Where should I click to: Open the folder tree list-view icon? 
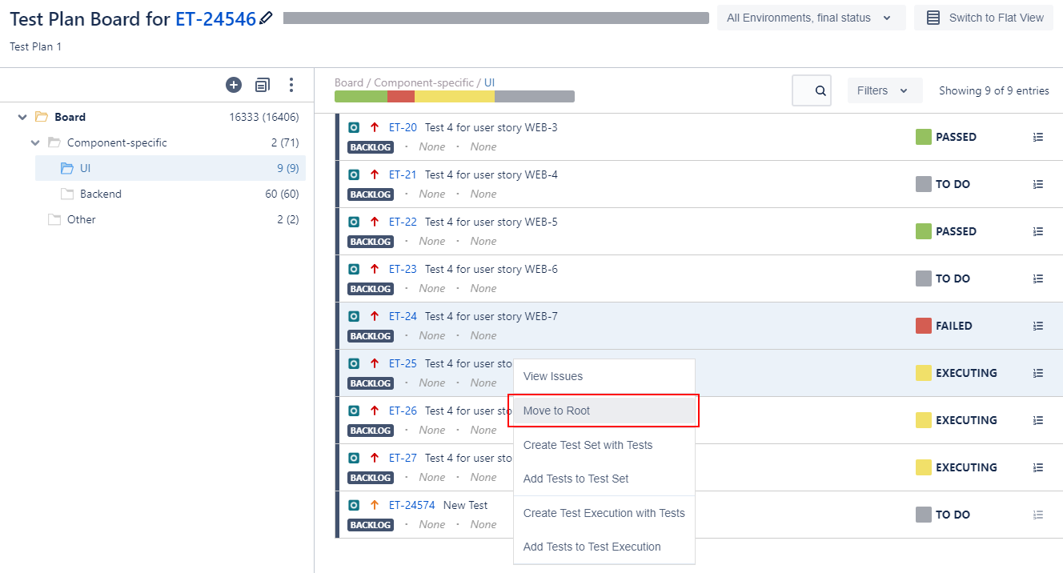(263, 85)
